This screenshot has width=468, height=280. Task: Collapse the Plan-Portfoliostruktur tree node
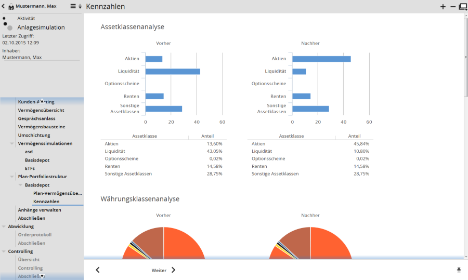pos(12,177)
